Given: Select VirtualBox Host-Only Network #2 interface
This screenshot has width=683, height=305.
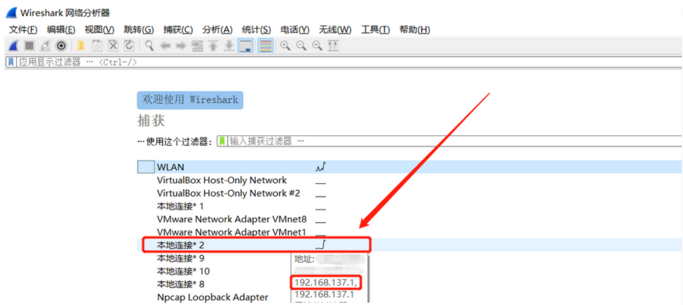Looking at the screenshot, I should [228, 193].
